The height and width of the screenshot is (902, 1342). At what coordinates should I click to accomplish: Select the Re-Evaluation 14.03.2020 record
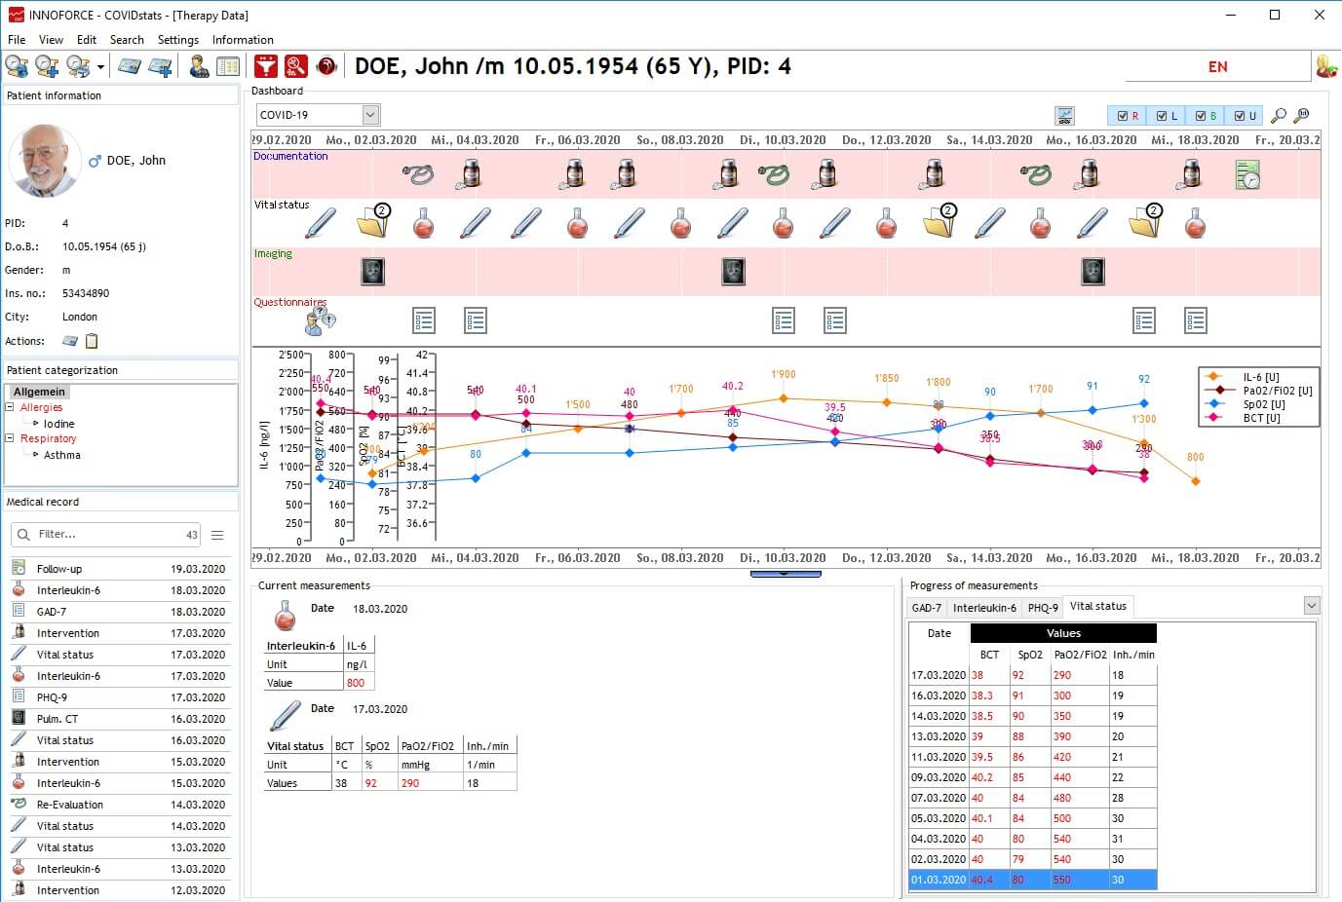[120, 805]
